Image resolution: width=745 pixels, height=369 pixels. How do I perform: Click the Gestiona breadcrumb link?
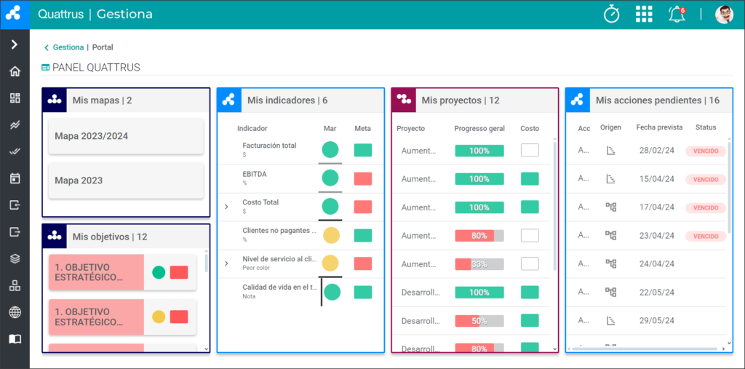(68, 47)
